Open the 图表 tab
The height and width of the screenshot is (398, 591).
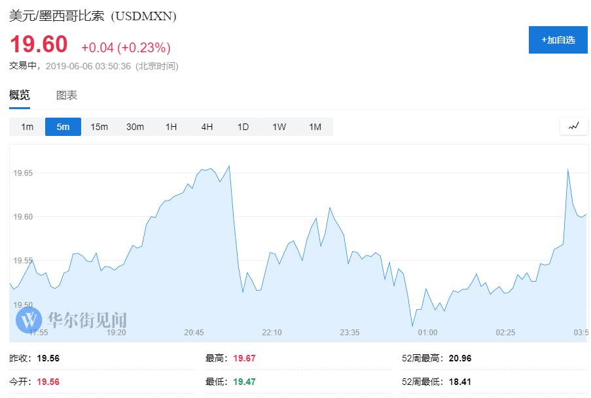click(67, 95)
